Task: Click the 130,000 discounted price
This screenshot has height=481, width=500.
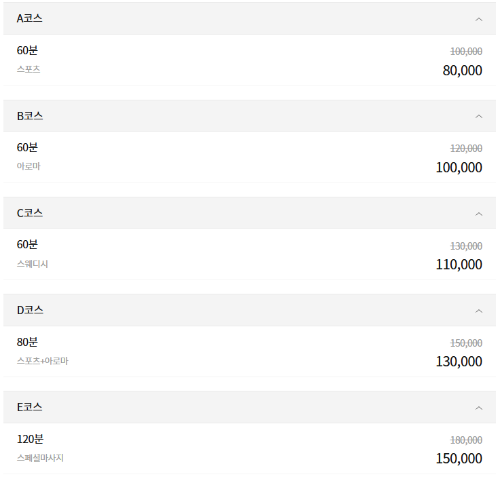Action: coord(459,362)
